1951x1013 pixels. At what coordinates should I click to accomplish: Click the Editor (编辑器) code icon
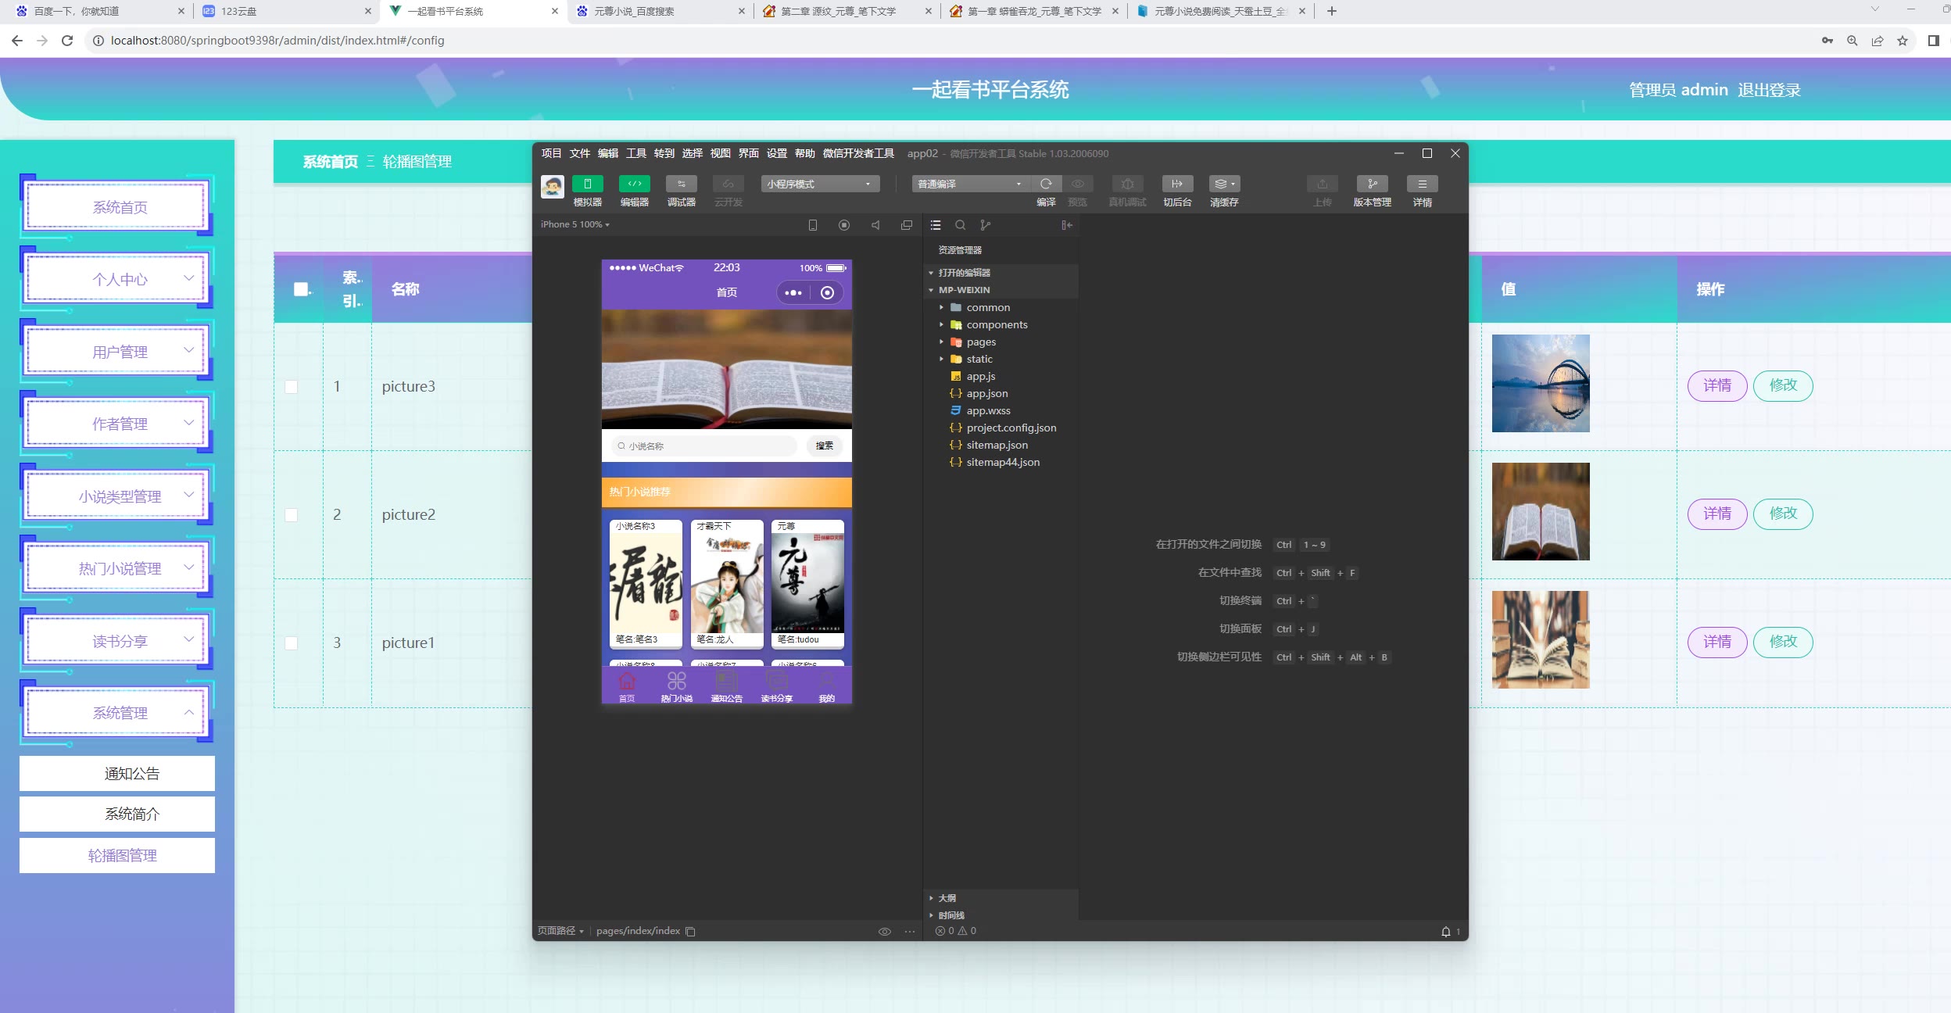(634, 184)
